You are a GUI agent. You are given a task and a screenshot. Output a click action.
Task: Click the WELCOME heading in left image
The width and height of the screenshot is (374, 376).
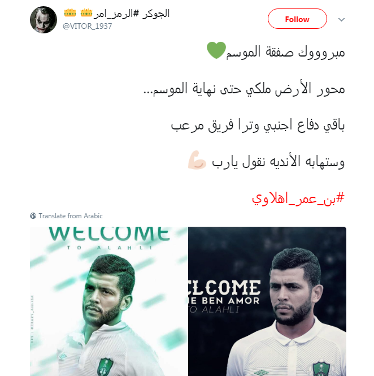(x=109, y=234)
